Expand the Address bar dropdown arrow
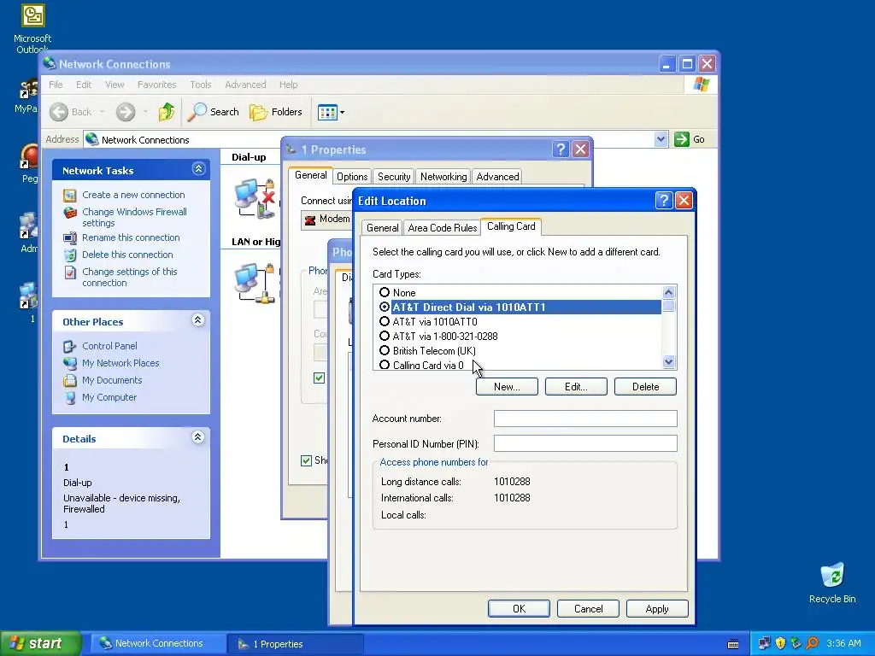 661,139
